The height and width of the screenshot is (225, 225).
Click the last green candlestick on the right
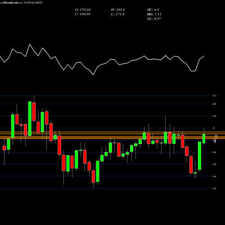[x=204, y=139]
